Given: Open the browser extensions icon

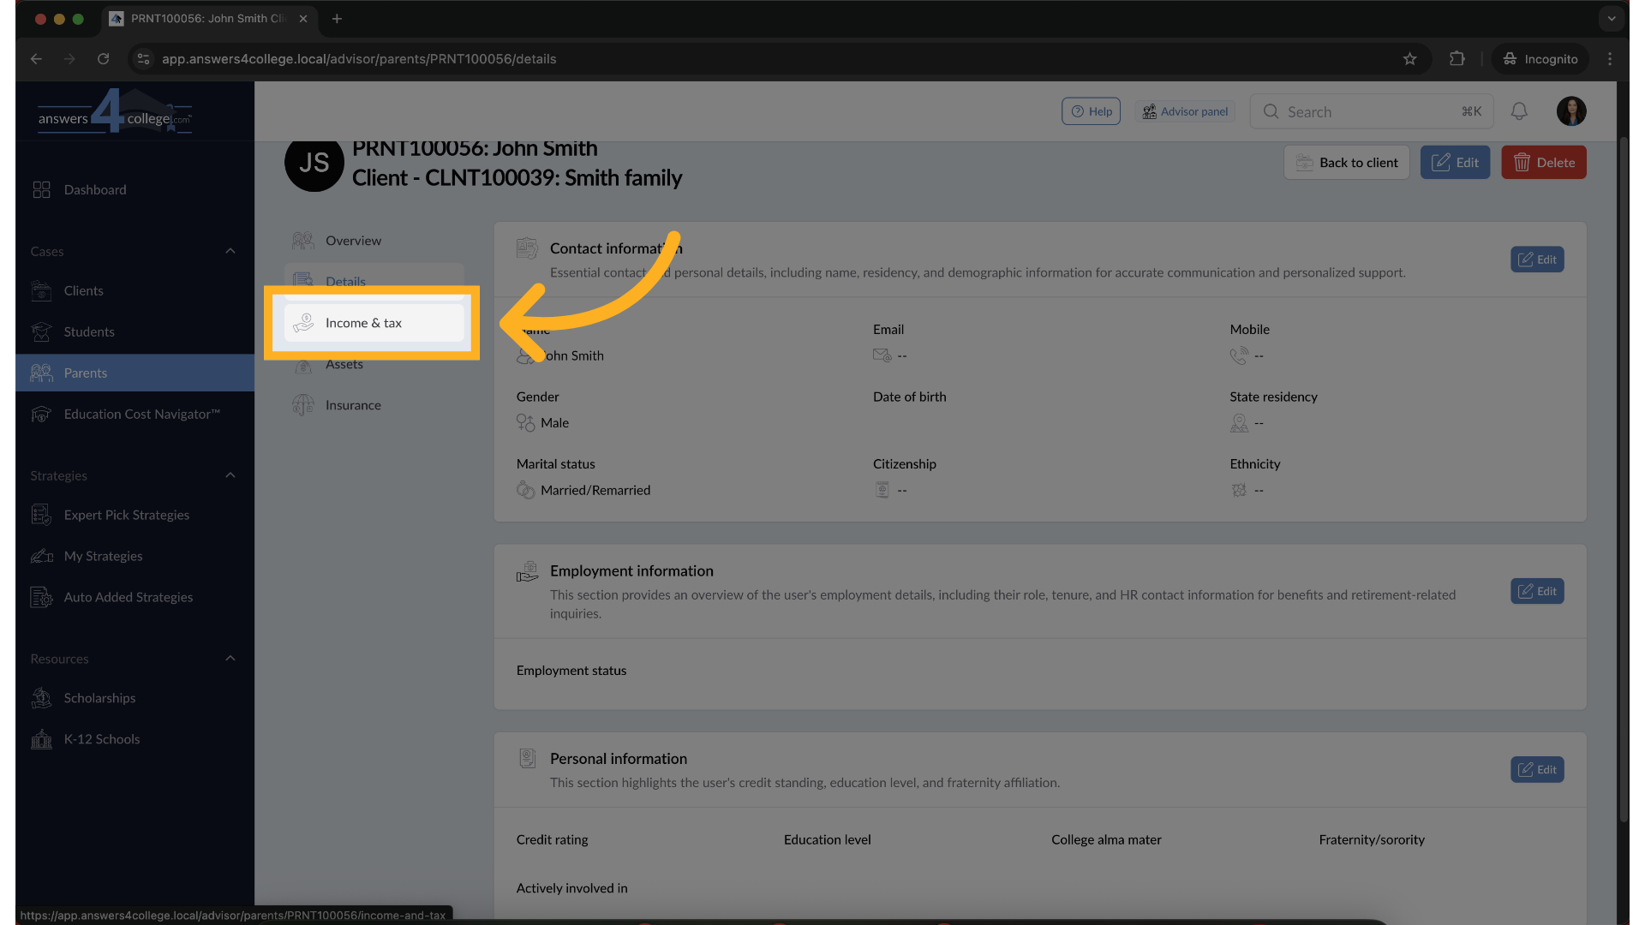Looking at the screenshot, I should tap(1457, 59).
